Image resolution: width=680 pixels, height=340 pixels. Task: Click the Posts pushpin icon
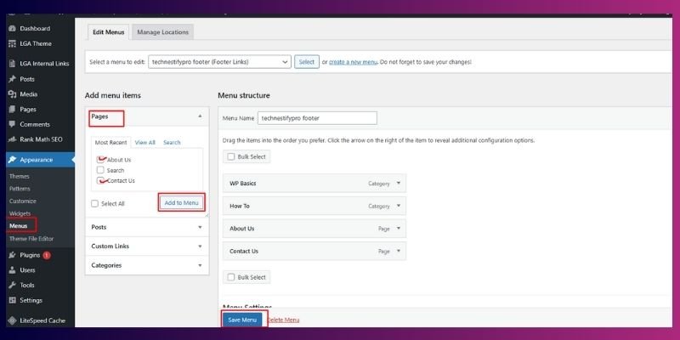[12, 79]
